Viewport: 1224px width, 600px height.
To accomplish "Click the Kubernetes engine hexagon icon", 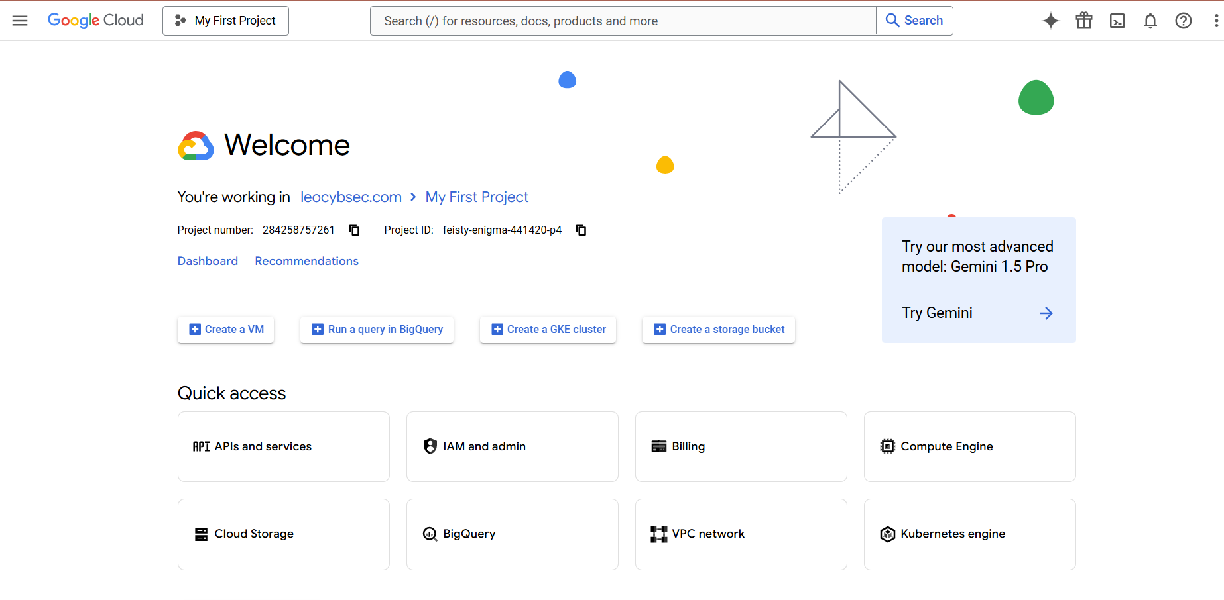I will [x=888, y=534].
